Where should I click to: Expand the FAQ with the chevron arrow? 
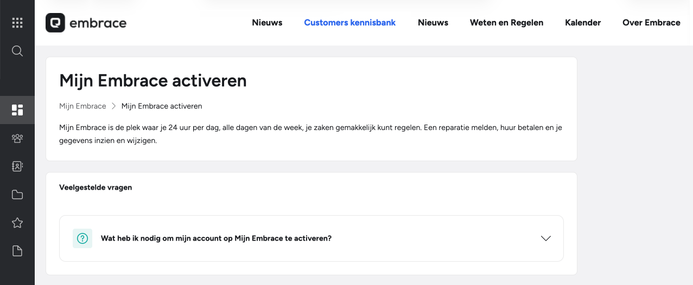(x=546, y=238)
